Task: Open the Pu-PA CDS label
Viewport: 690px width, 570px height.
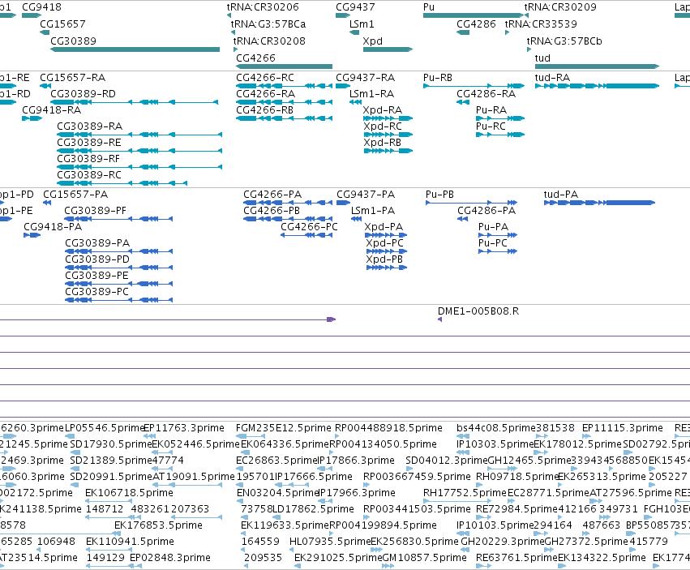Action: click(x=493, y=227)
